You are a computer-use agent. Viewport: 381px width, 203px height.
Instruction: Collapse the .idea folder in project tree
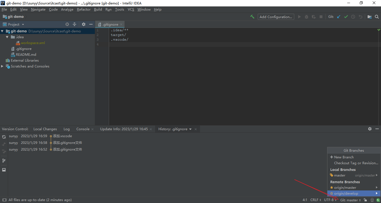(x=8, y=37)
